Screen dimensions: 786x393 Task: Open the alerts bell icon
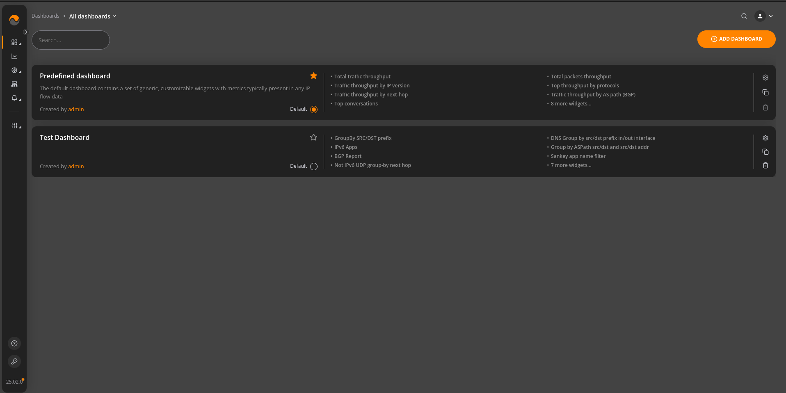(14, 98)
